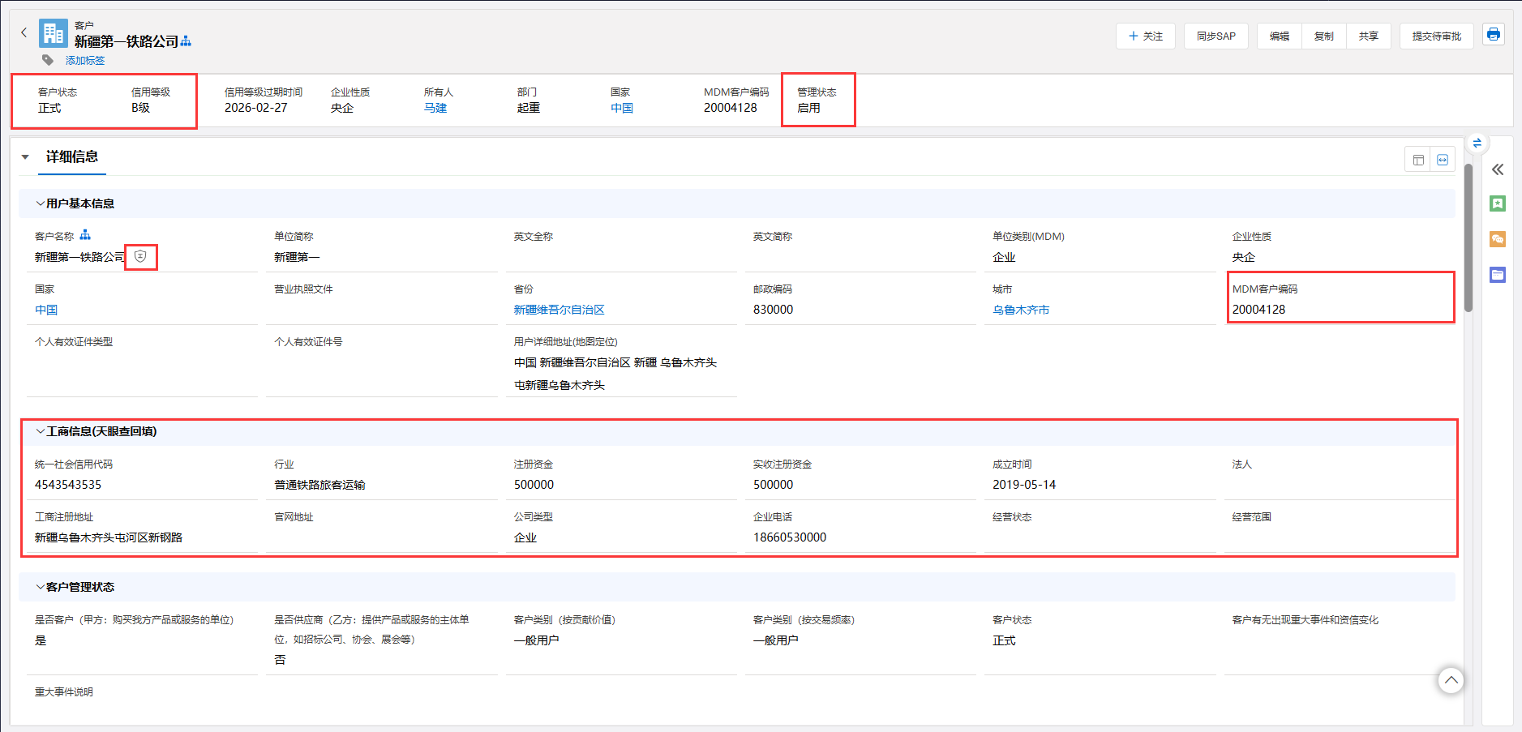Viewport: 1522px width, 732px height.
Task: Collapse the 工商信息(天眼查回填) section
Action: 40,431
